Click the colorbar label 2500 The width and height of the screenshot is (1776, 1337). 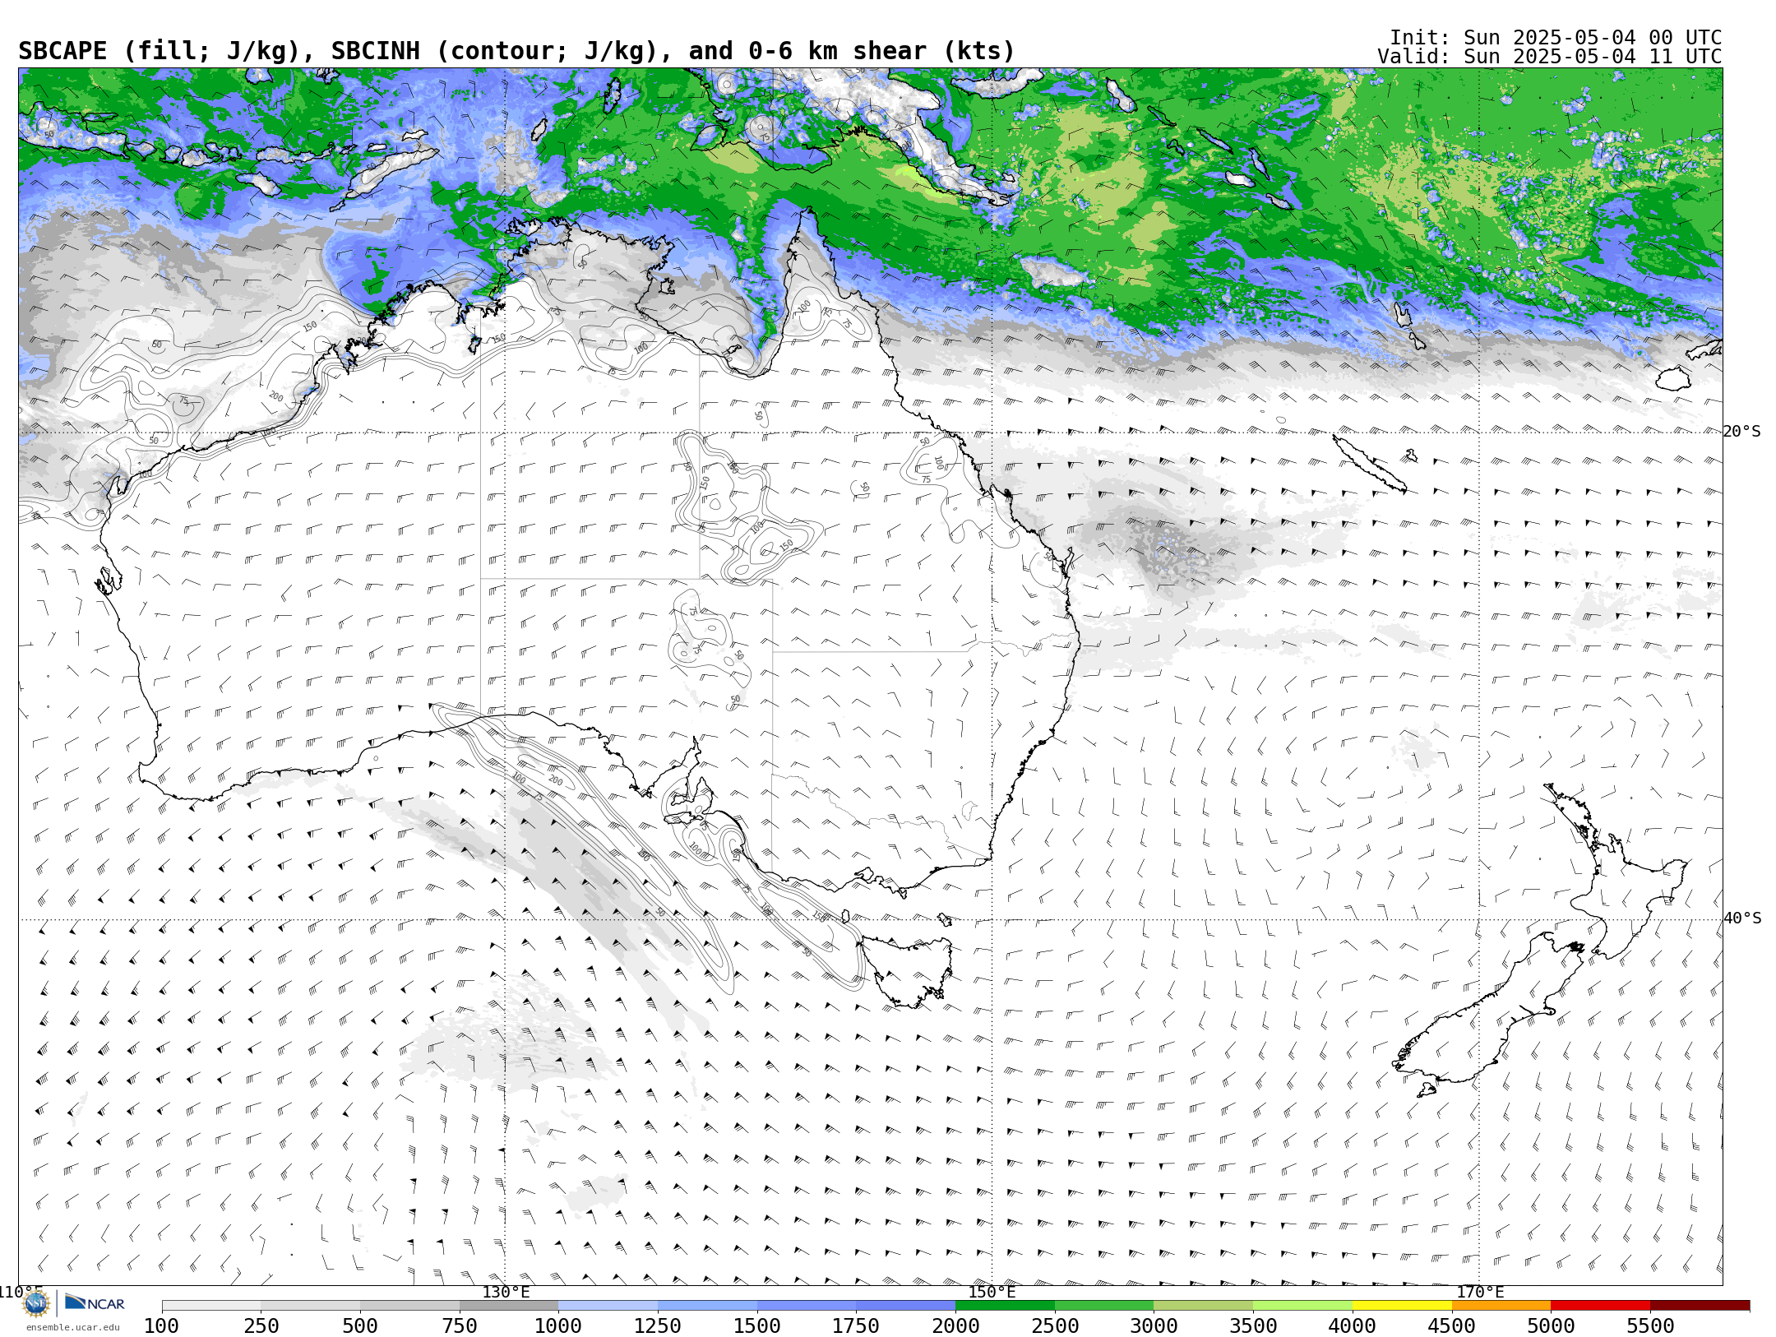pos(1055,1325)
